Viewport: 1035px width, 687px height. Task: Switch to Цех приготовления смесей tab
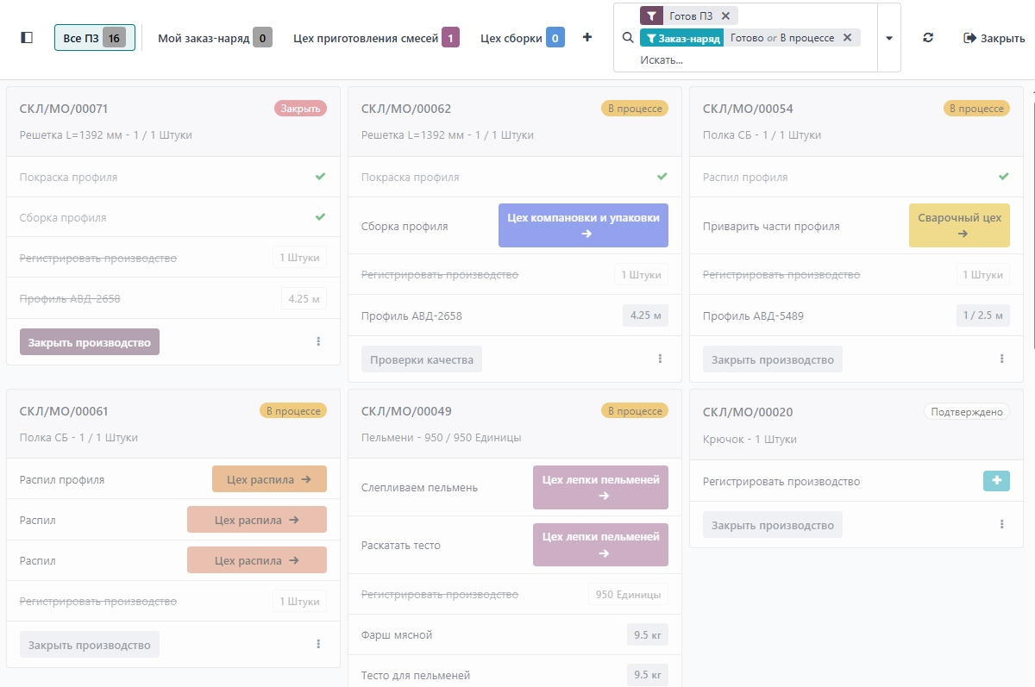375,38
